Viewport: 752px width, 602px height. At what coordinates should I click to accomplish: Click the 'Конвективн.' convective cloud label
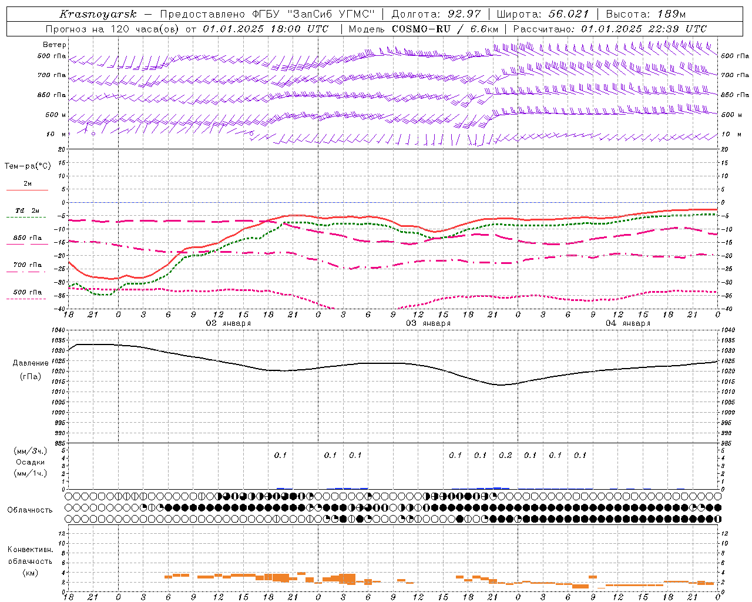[30, 549]
